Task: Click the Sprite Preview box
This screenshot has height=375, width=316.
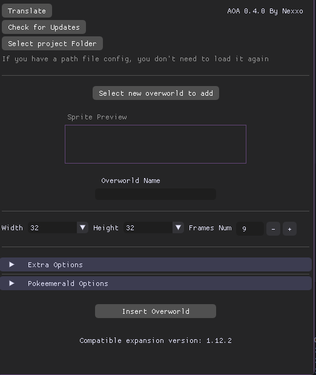Action: 156,144
